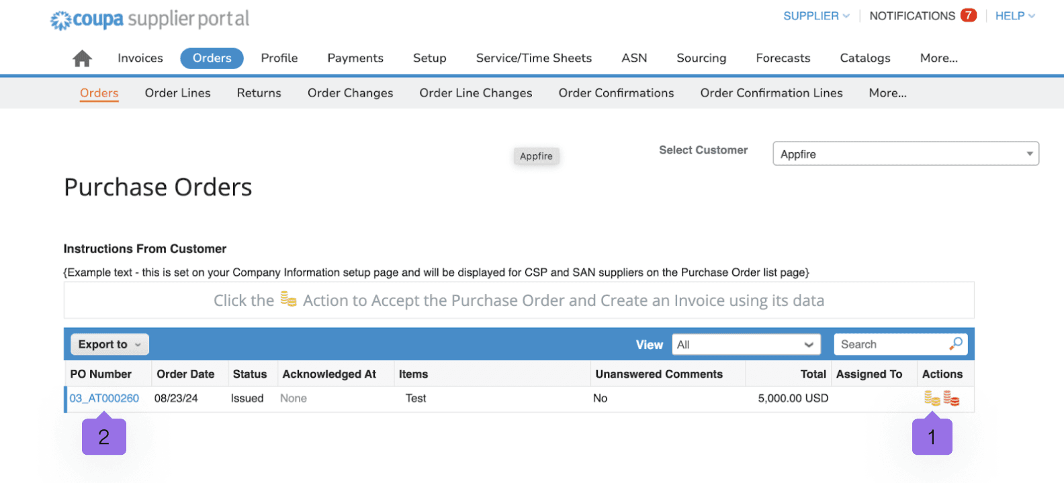Click the red coins Create Credit Note icon
The height and width of the screenshot is (483, 1064).
951,398
